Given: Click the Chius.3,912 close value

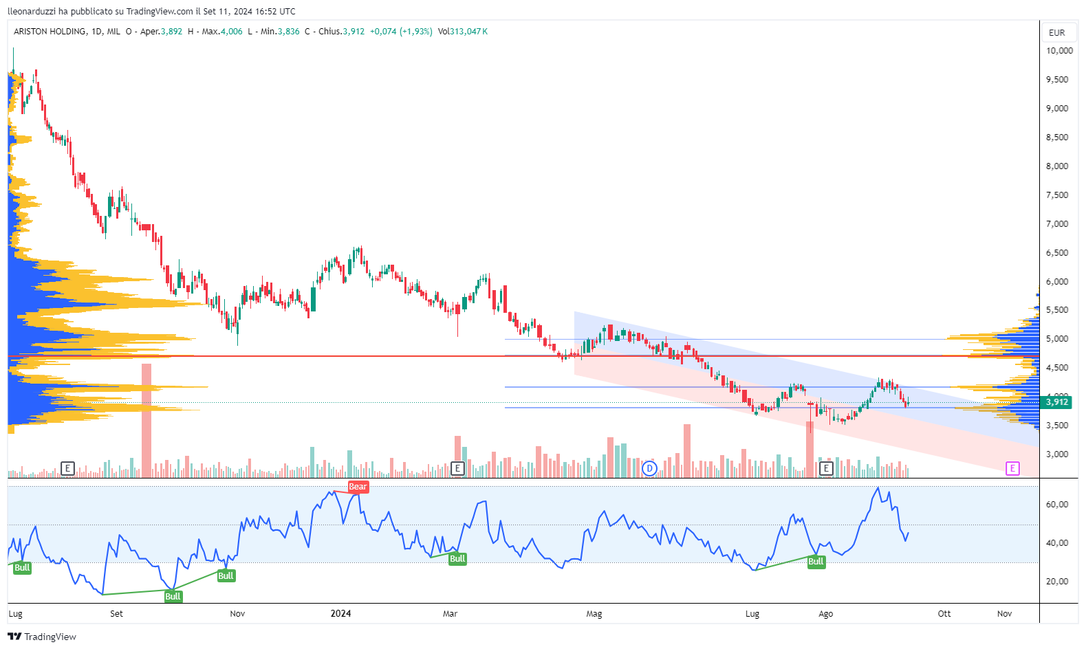Looking at the screenshot, I should click(341, 32).
